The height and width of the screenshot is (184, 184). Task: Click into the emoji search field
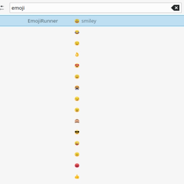click(96, 8)
